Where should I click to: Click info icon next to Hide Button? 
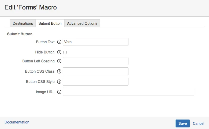[59, 52]
